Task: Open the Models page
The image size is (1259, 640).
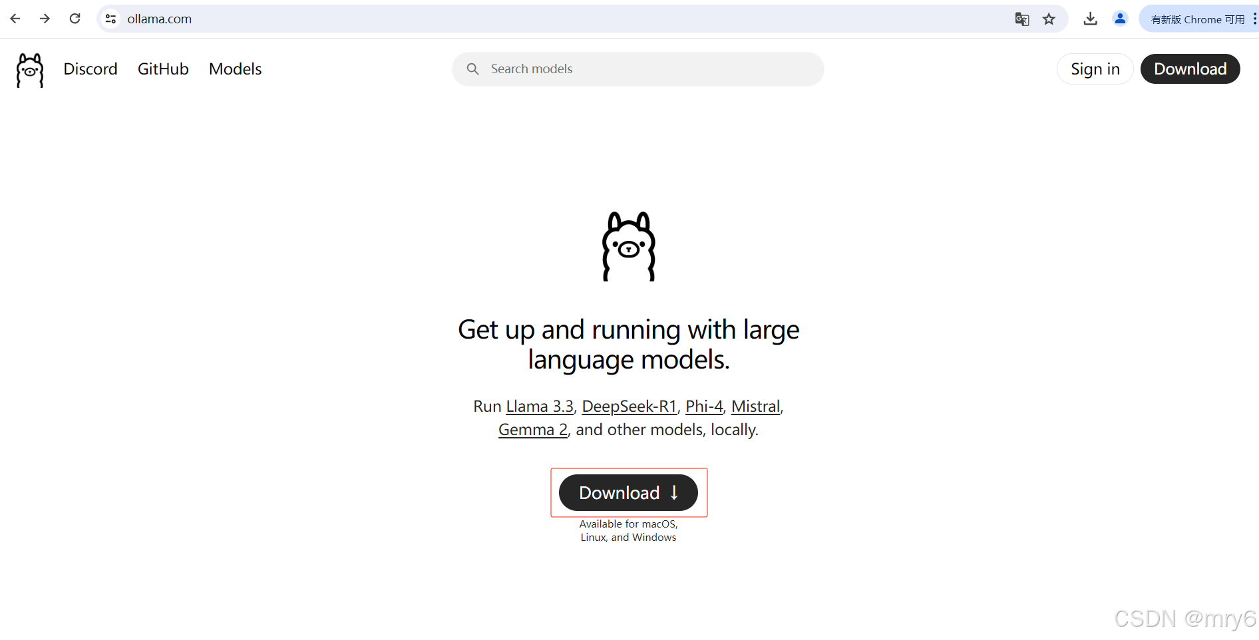Action: (x=235, y=69)
